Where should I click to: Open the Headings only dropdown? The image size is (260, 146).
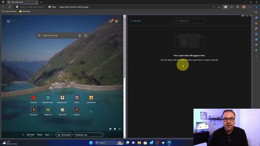pos(89,135)
